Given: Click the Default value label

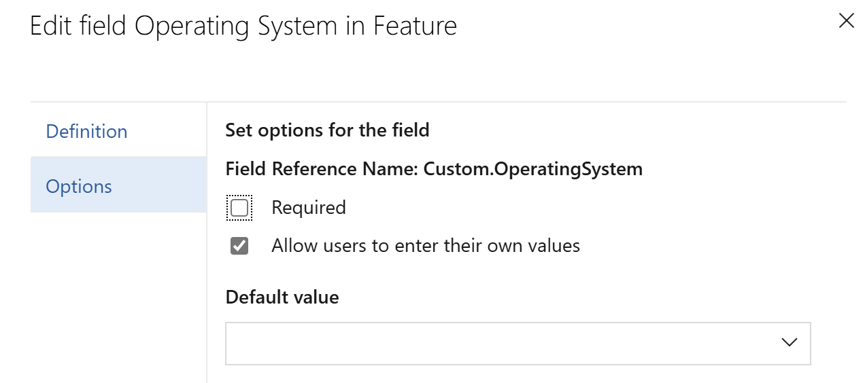Looking at the screenshot, I should click(282, 297).
